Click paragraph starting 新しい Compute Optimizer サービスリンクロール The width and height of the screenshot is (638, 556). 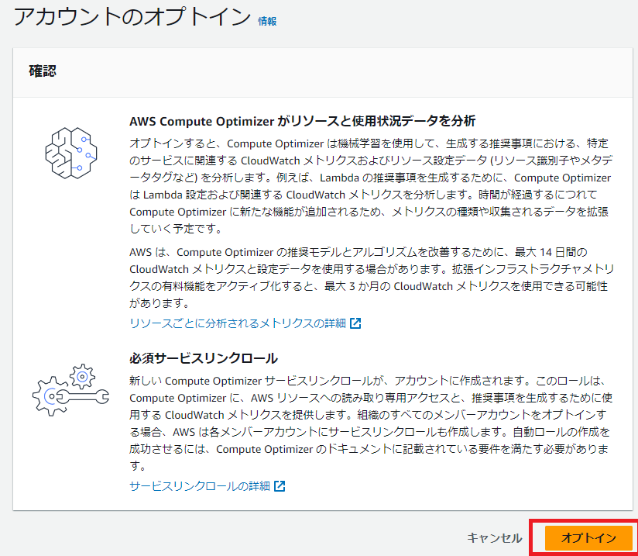click(x=371, y=423)
